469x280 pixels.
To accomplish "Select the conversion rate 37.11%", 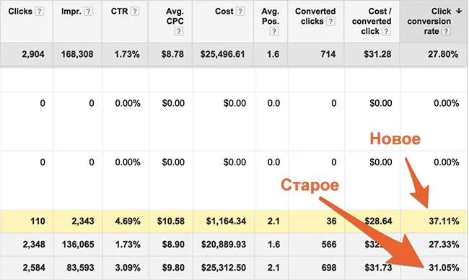I will tap(444, 221).
